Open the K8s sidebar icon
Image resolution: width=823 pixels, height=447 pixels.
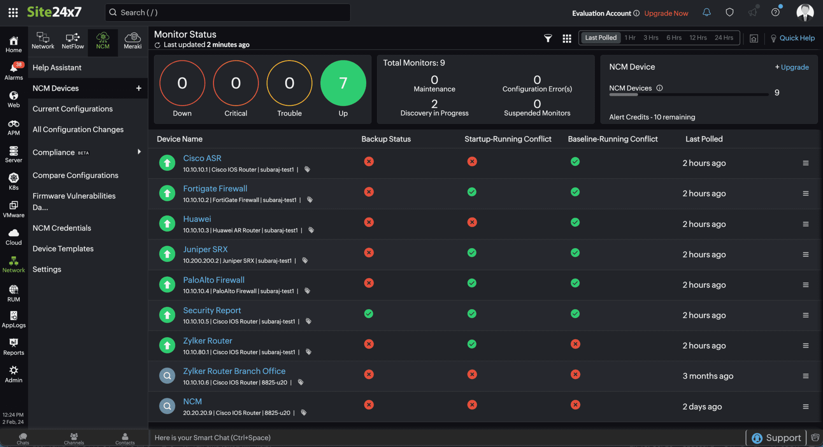(14, 181)
